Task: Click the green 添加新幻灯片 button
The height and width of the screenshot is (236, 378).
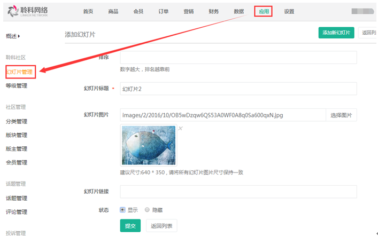Action: coord(336,33)
